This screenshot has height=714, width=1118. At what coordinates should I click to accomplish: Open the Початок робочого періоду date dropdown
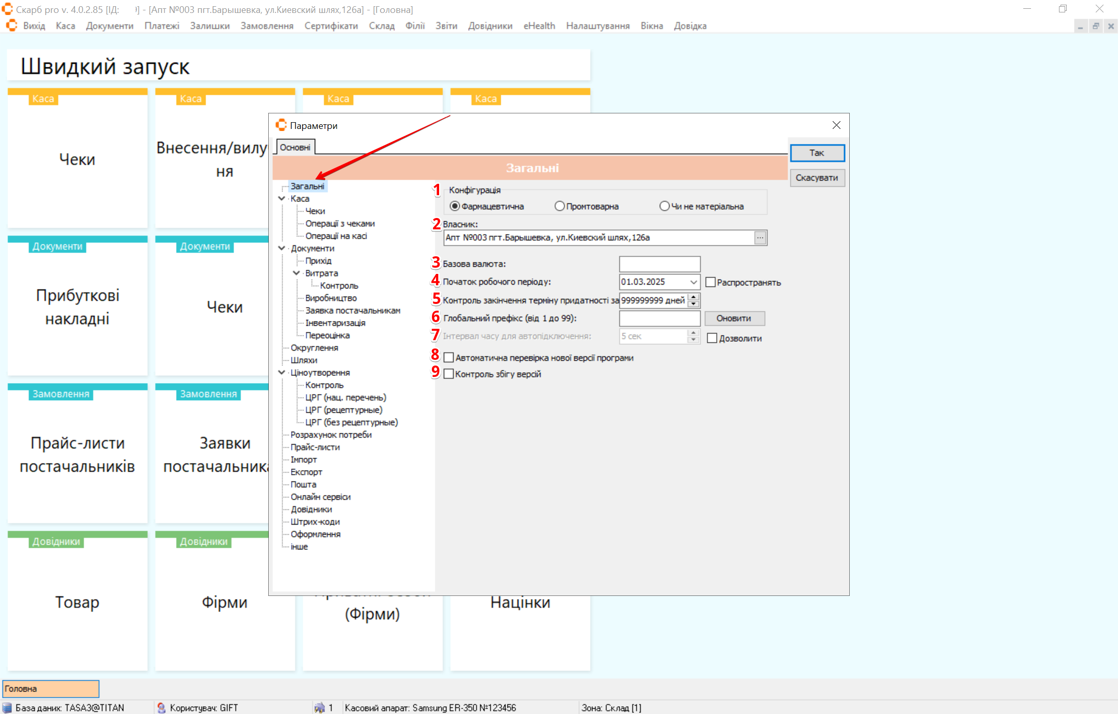click(x=693, y=282)
